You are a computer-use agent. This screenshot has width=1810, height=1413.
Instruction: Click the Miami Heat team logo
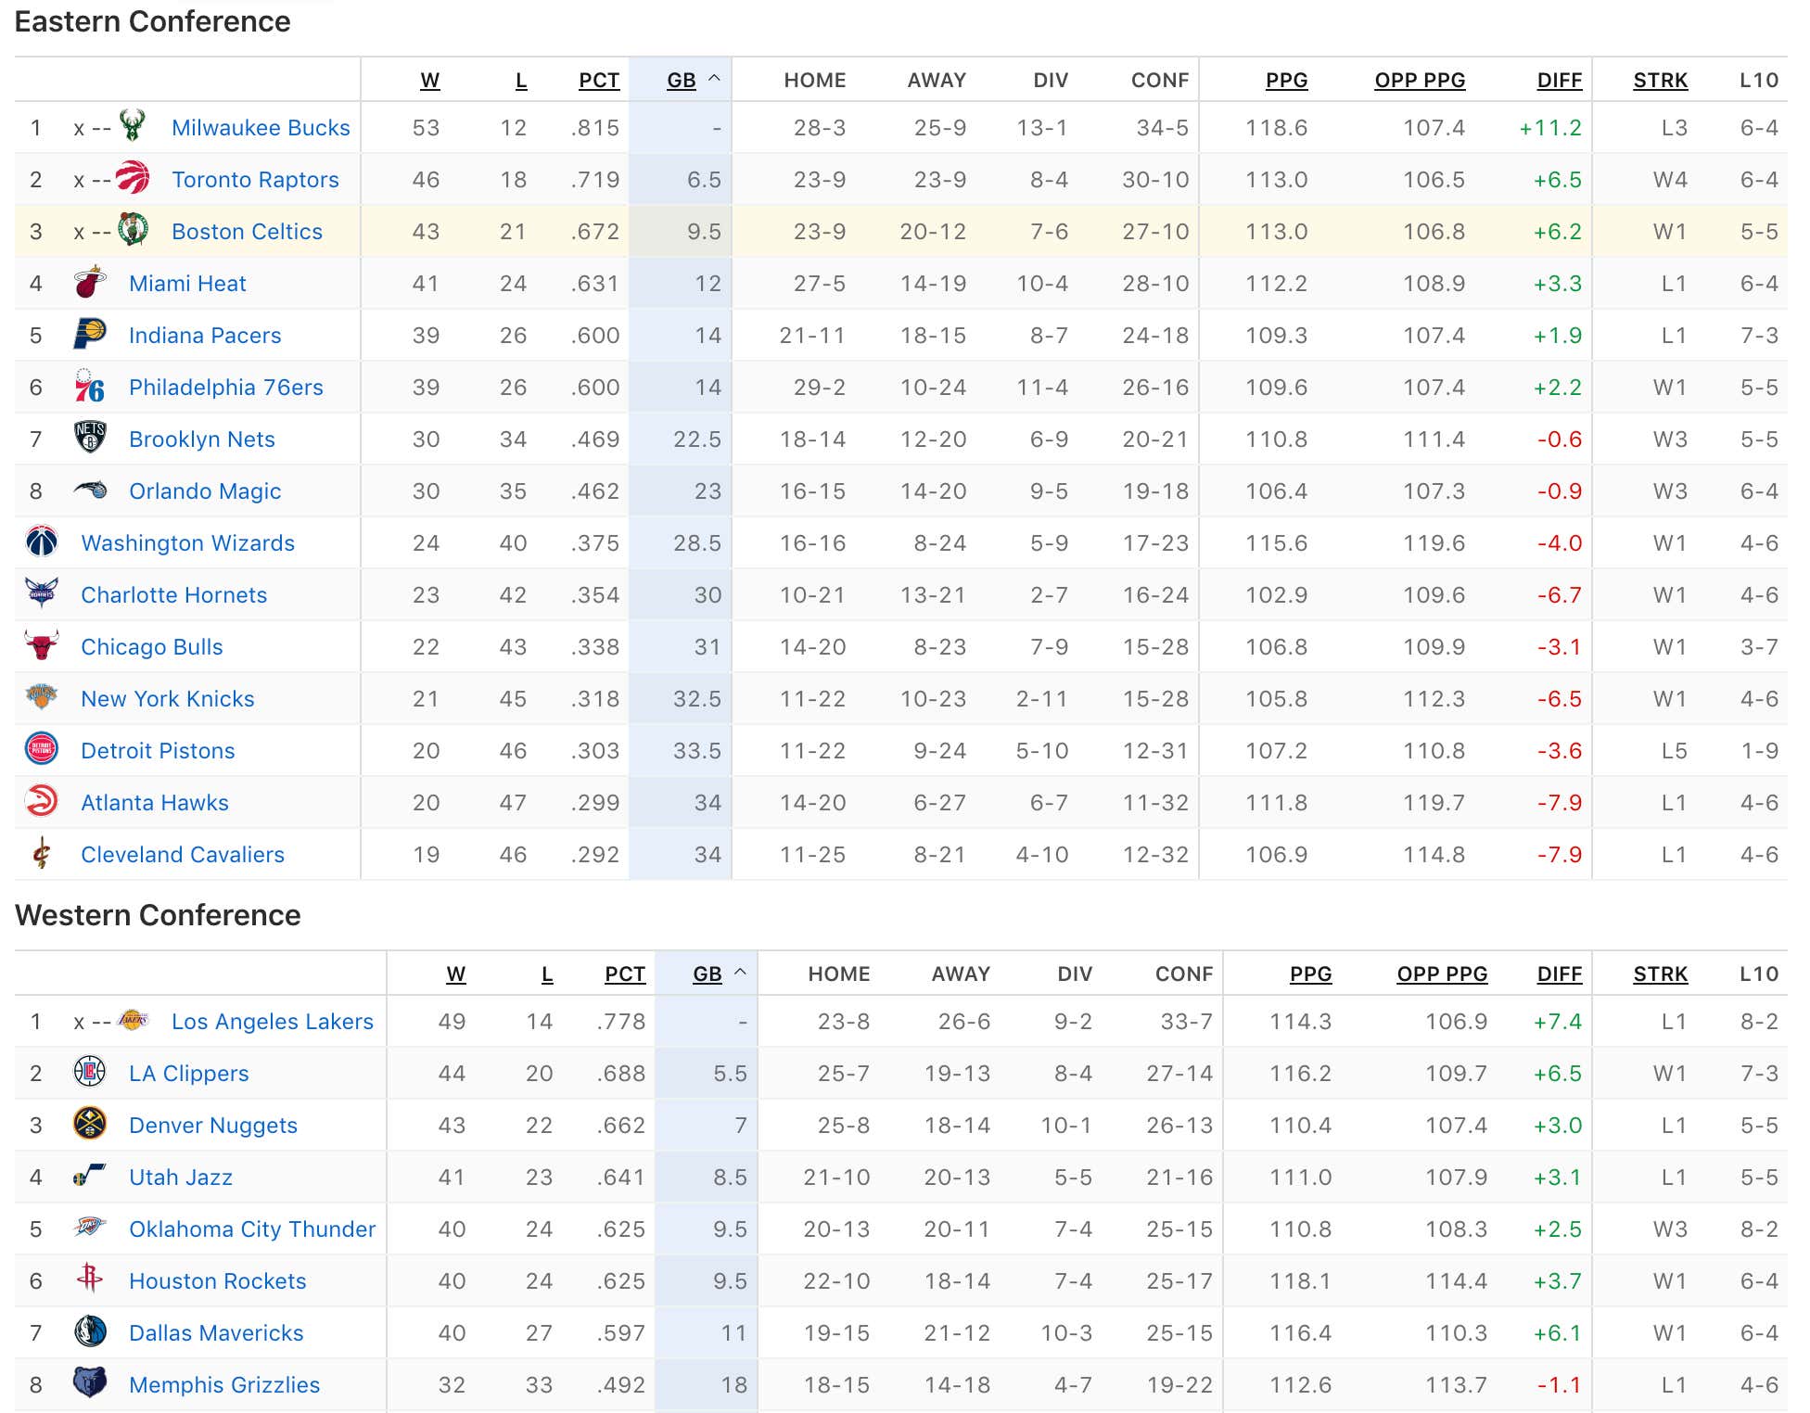(90, 283)
